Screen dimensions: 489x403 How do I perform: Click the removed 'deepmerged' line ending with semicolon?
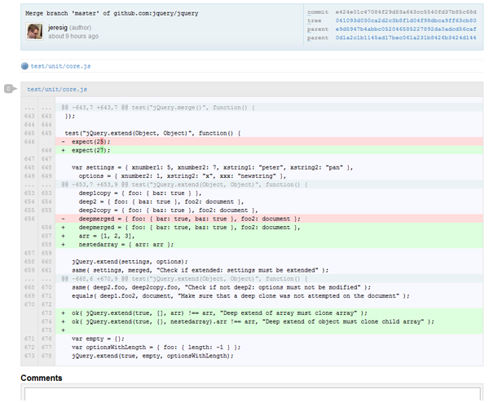point(269,219)
